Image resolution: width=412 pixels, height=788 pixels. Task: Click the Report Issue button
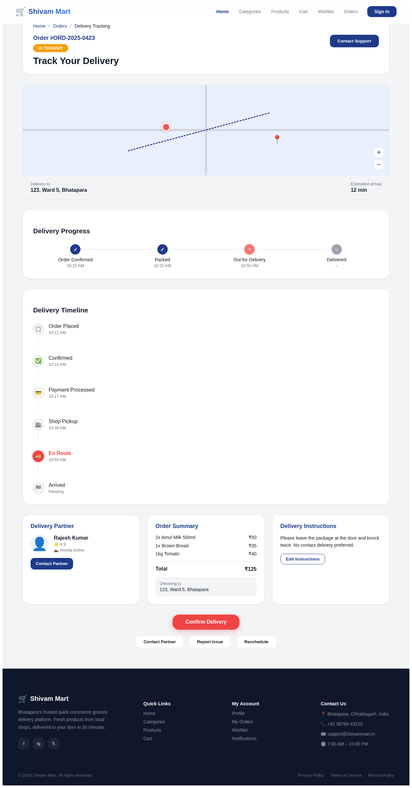210,642
